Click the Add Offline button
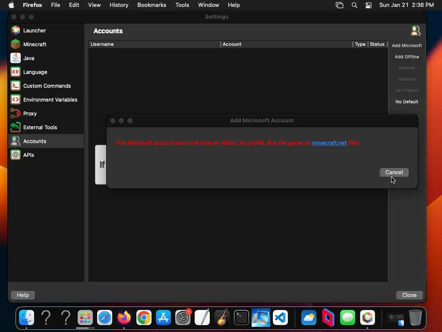Viewport: 442px width, 332px height. (x=407, y=57)
